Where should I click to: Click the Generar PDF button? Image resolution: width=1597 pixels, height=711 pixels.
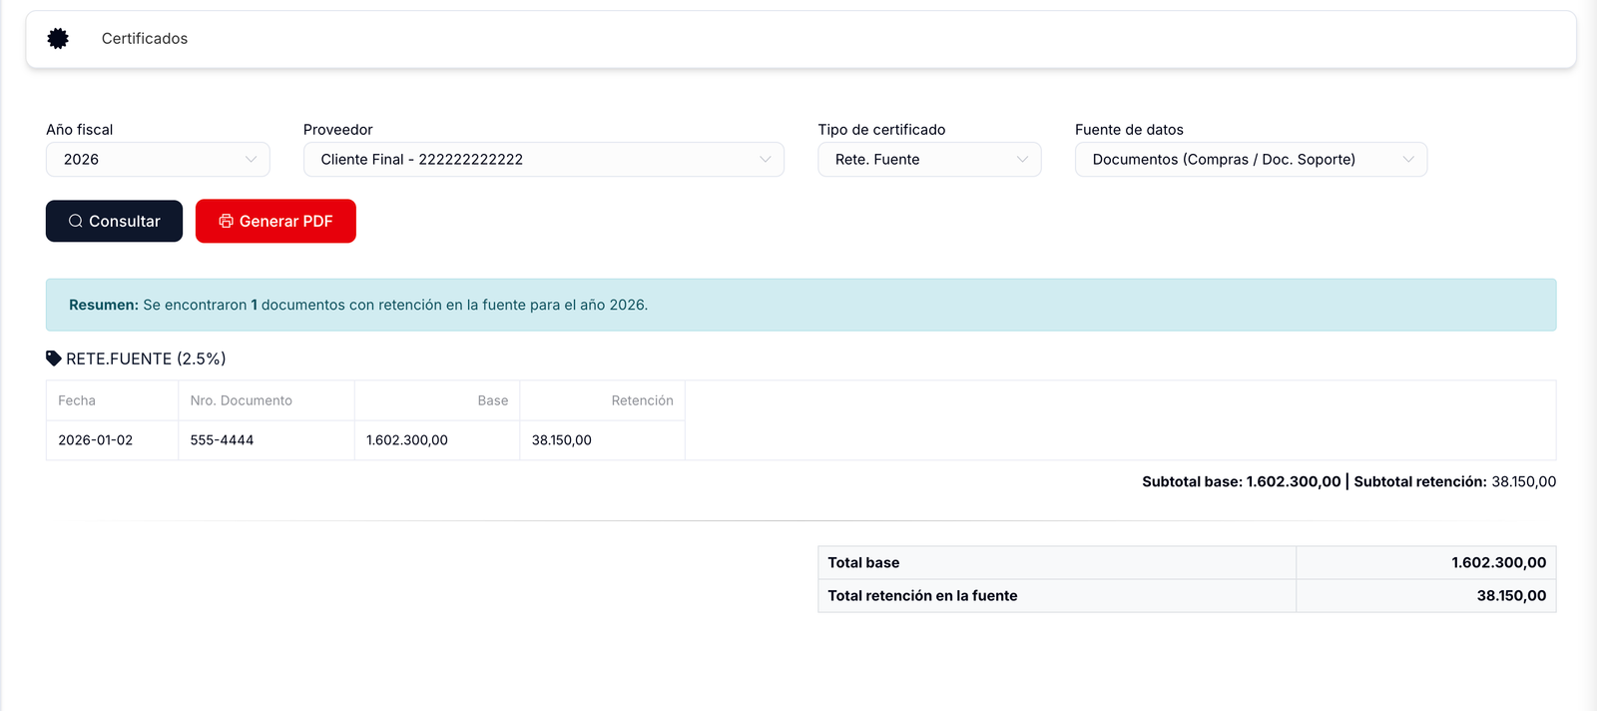(x=275, y=221)
